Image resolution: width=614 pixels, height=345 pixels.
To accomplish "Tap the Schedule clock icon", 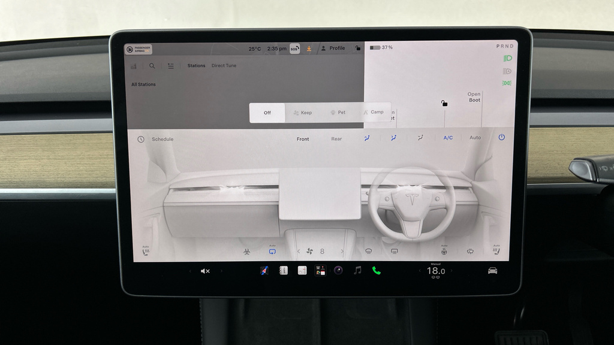I will pos(141,139).
